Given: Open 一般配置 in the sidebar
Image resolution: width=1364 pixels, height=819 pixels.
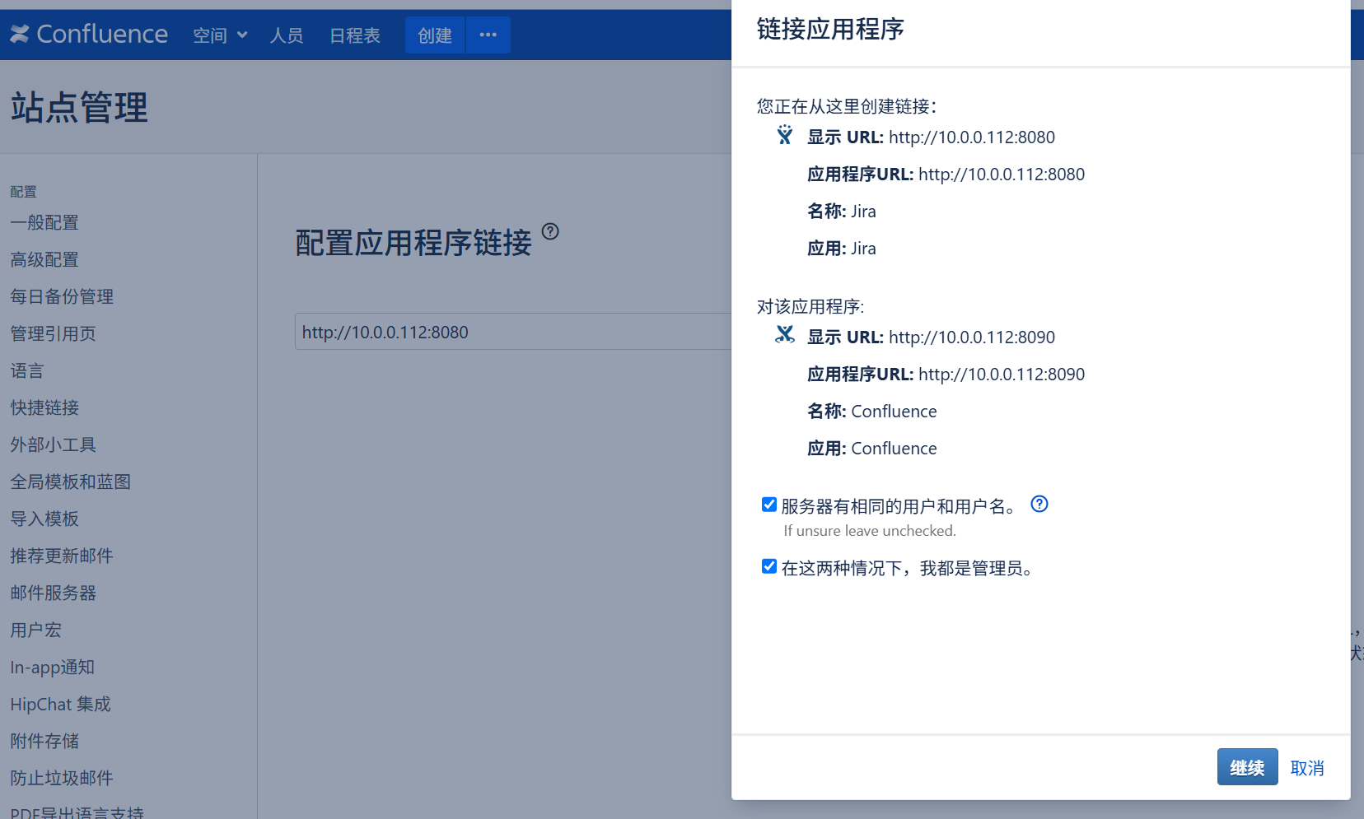Looking at the screenshot, I should point(44,222).
